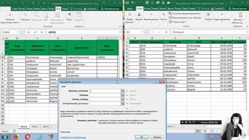
Task: Click range selector beside Интервальный_просмотр field
Action: click(x=123, y=103)
